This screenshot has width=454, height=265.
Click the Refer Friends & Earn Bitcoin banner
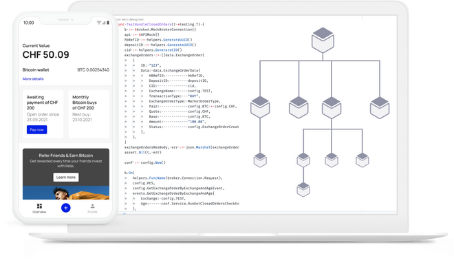[x=66, y=174]
